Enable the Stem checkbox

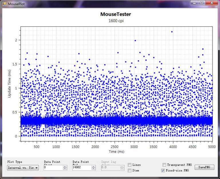point(130,170)
